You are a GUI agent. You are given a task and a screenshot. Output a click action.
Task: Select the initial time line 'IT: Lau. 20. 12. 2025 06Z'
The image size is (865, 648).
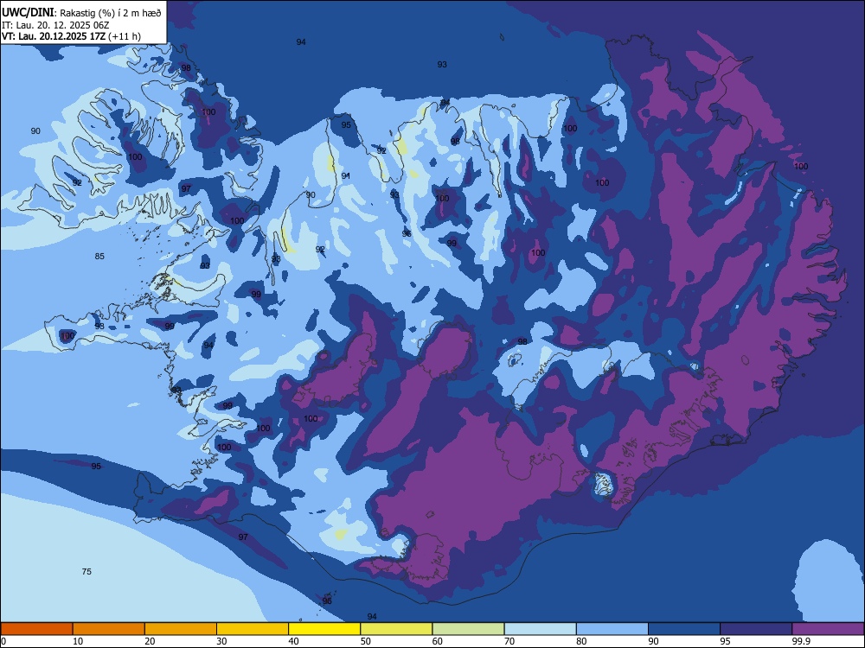(x=55, y=25)
